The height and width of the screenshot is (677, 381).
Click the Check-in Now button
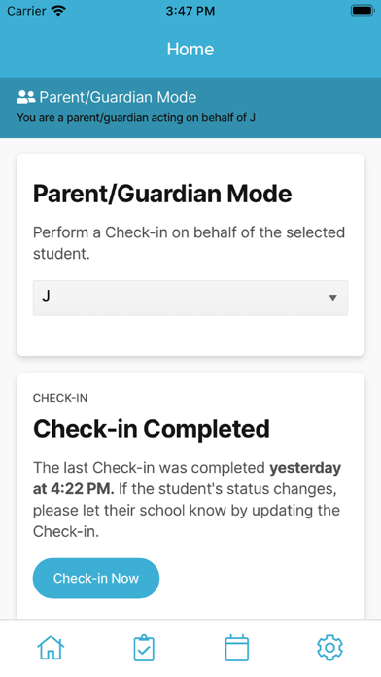coord(96,578)
